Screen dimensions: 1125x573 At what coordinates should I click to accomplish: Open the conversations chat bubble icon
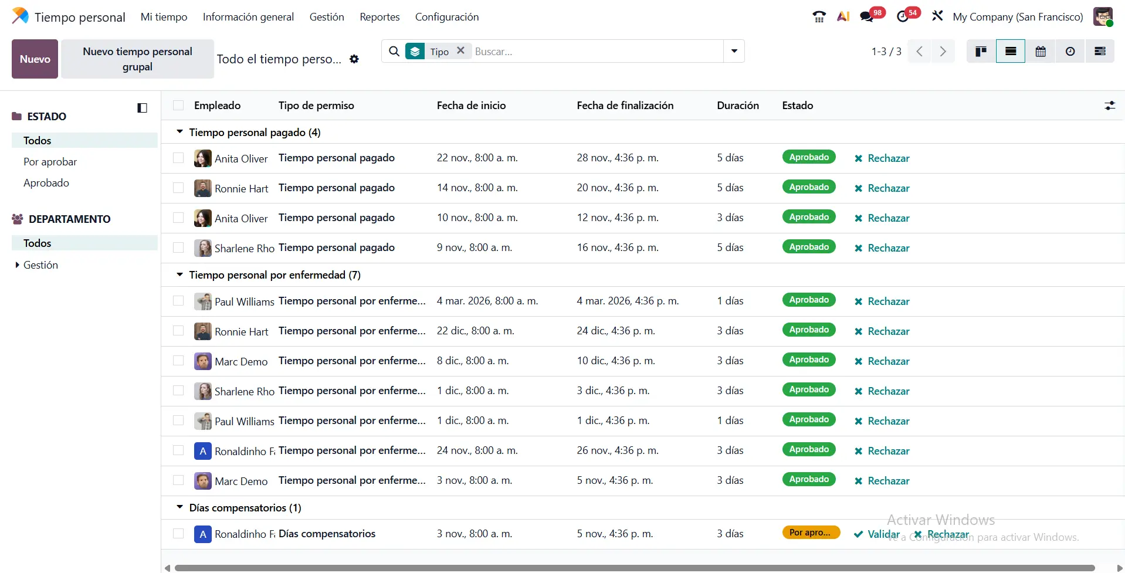pyautogui.click(x=866, y=17)
